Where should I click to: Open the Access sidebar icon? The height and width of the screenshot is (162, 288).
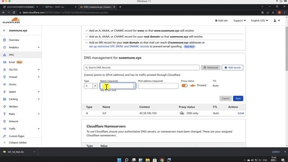pos(4,84)
